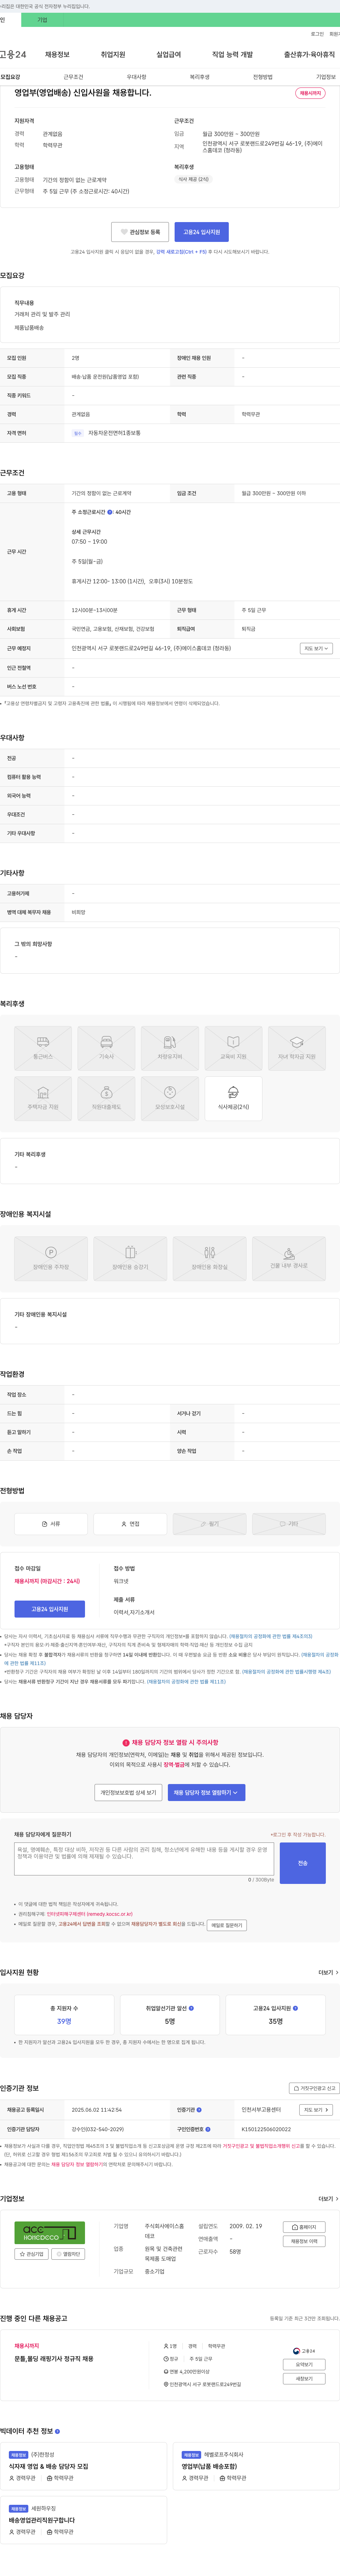Click the 거짓구인광고 신고 button
Image resolution: width=340 pixels, height=2576 pixels.
click(x=314, y=2088)
